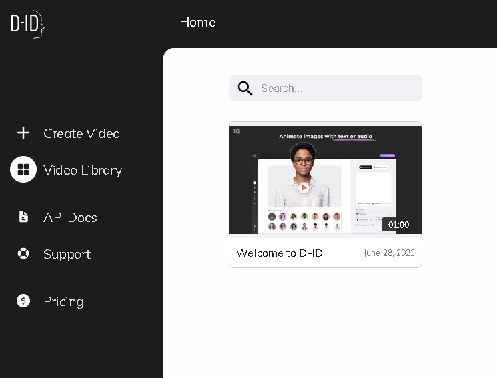Click the magnifying glass search icon
The height and width of the screenshot is (378, 497).
[x=245, y=88]
